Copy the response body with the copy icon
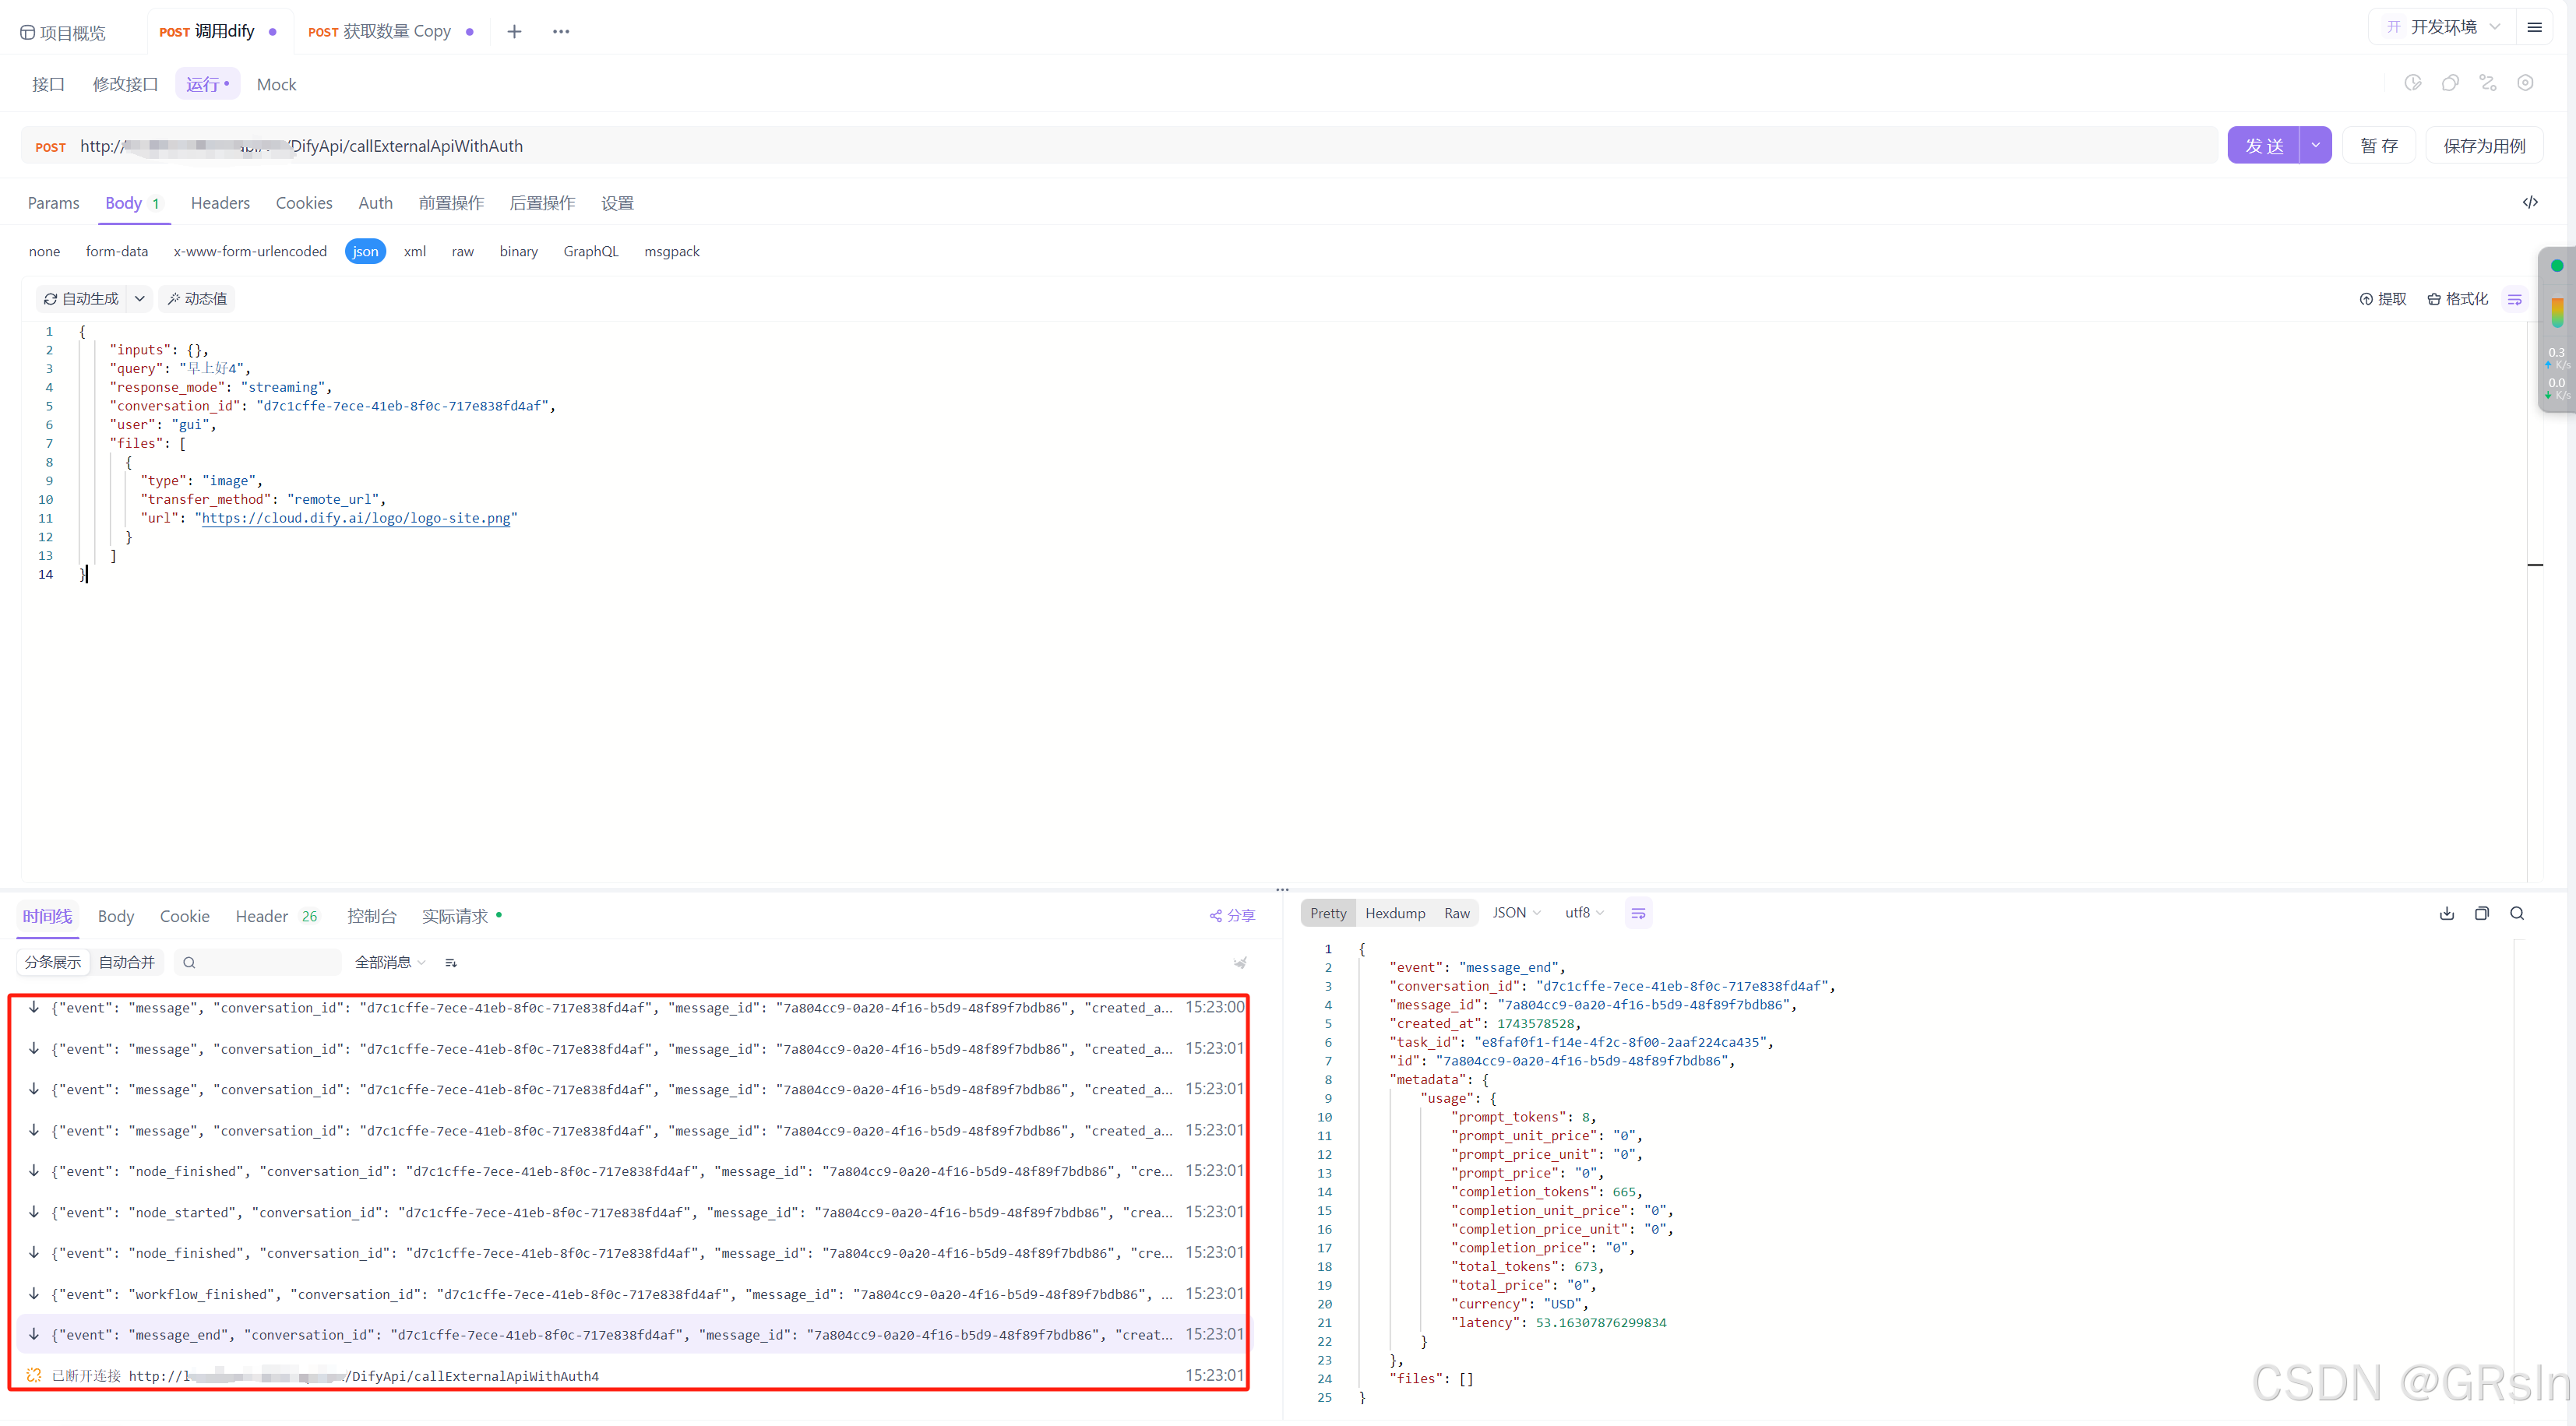Screen dimensions: 2576x1426 click(x=2481, y=914)
